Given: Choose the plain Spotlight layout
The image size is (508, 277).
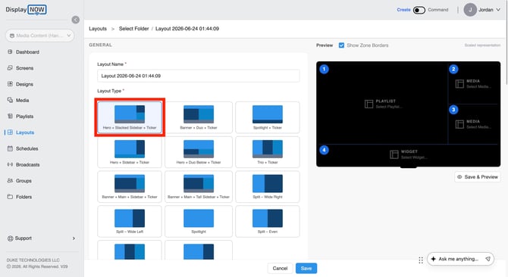Looking at the screenshot, I should click(199, 222).
